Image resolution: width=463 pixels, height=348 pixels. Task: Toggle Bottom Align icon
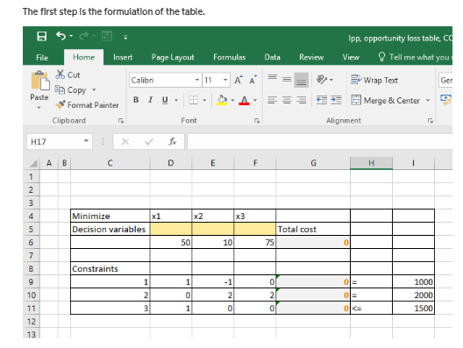(x=301, y=80)
